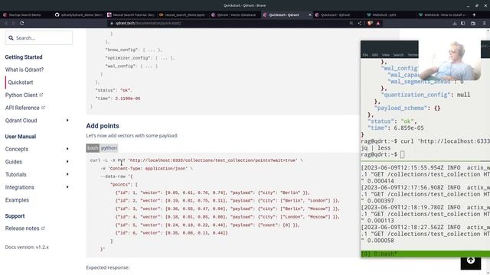The width and height of the screenshot is (490, 275).
Task: Switch to the Qdrant - Vector Database tab
Action: coord(234,15)
